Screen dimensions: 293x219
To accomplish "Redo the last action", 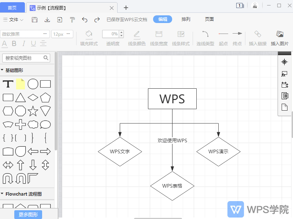I will click(97, 20).
